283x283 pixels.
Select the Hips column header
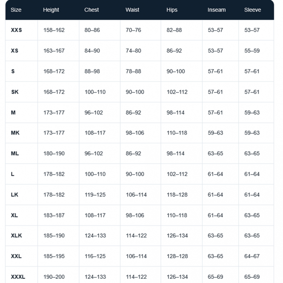pyautogui.click(x=172, y=10)
